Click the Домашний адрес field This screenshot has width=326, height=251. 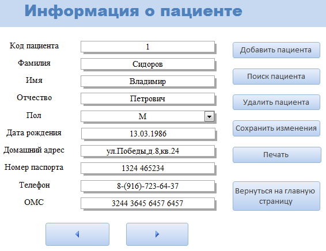point(147,151)
